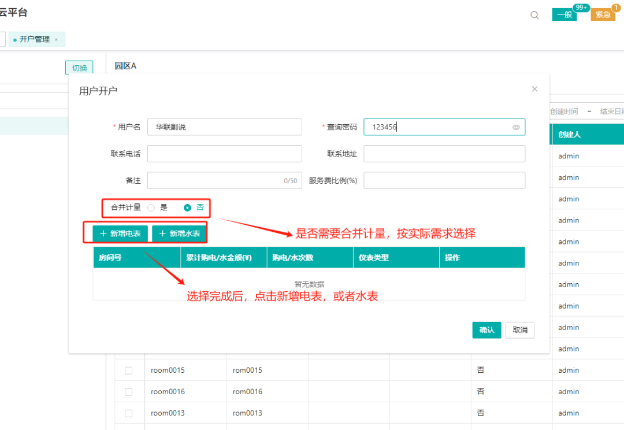The height and width of the screenshot is (430, 624).
Task: Click the search magnifier icon
Action: 534,15
